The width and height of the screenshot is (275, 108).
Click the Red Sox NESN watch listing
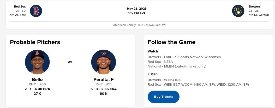(160, 62)
